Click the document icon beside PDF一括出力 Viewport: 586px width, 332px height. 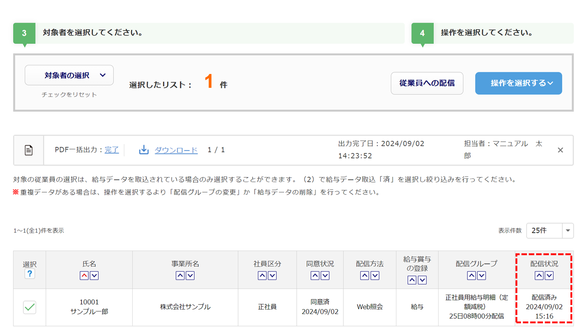coord(28,150)
